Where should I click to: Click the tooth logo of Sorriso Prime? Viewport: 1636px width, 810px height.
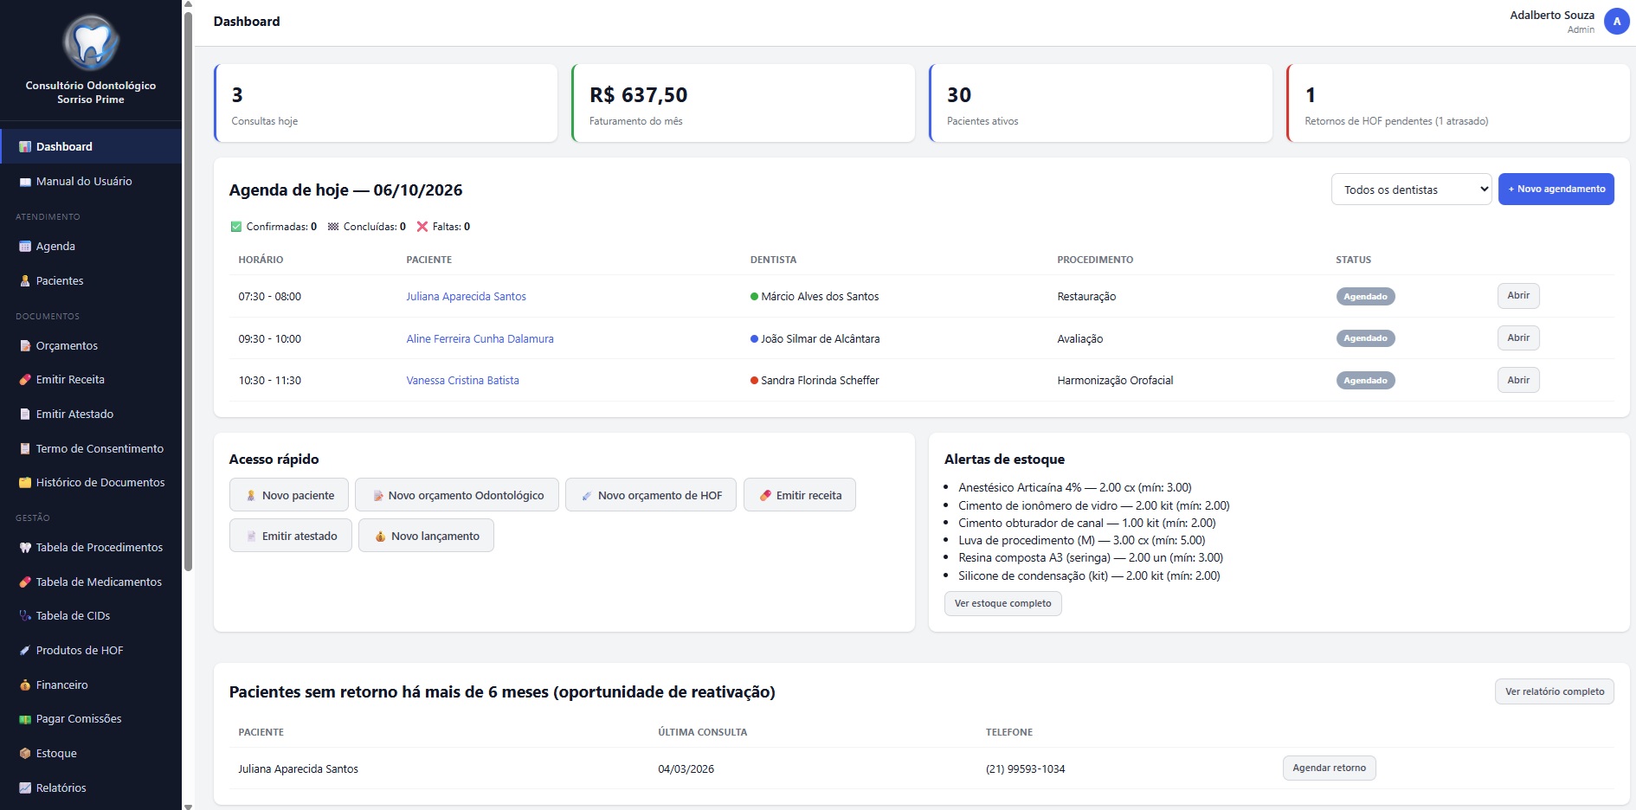pos(91,42)
